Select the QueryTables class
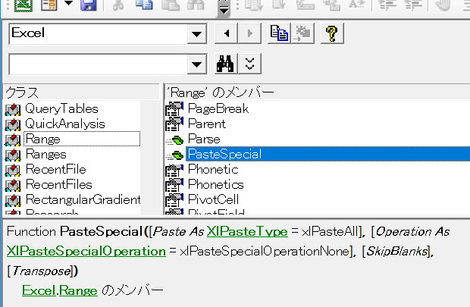 [61, 109]
